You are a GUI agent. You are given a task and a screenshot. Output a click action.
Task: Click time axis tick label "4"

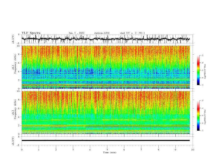point(90,150)
